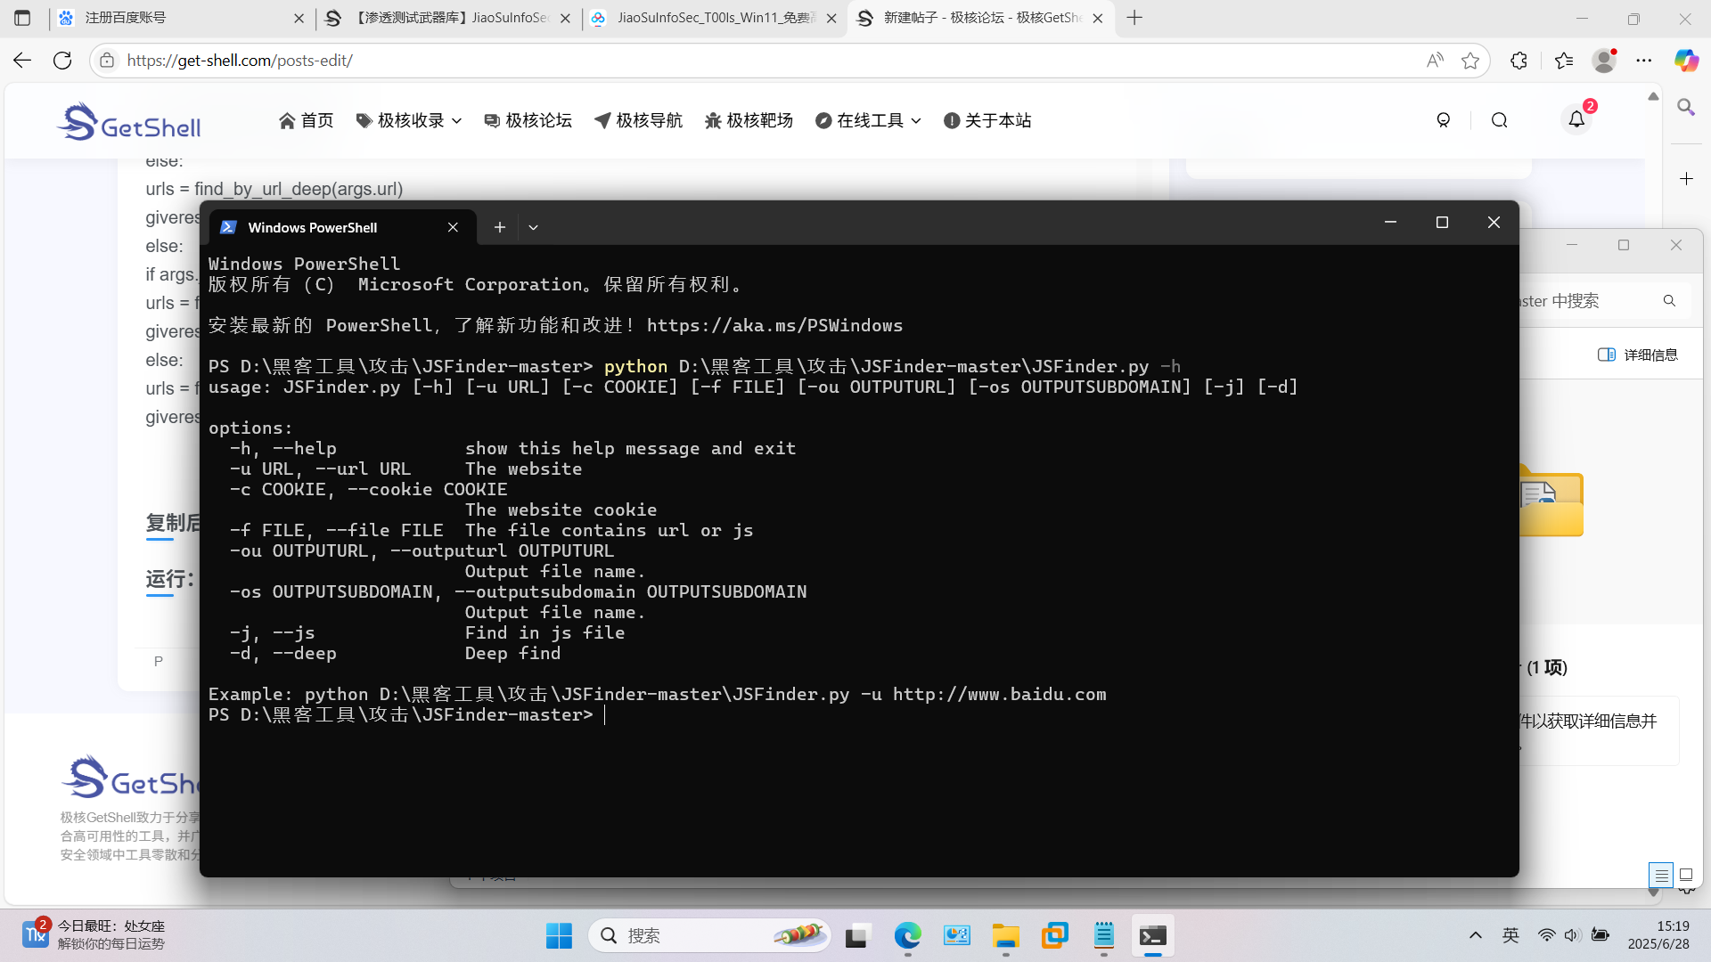Open the Notepad icon in the taskbar
This screenshot has height=962, width=1711.
click(1103, 935)
